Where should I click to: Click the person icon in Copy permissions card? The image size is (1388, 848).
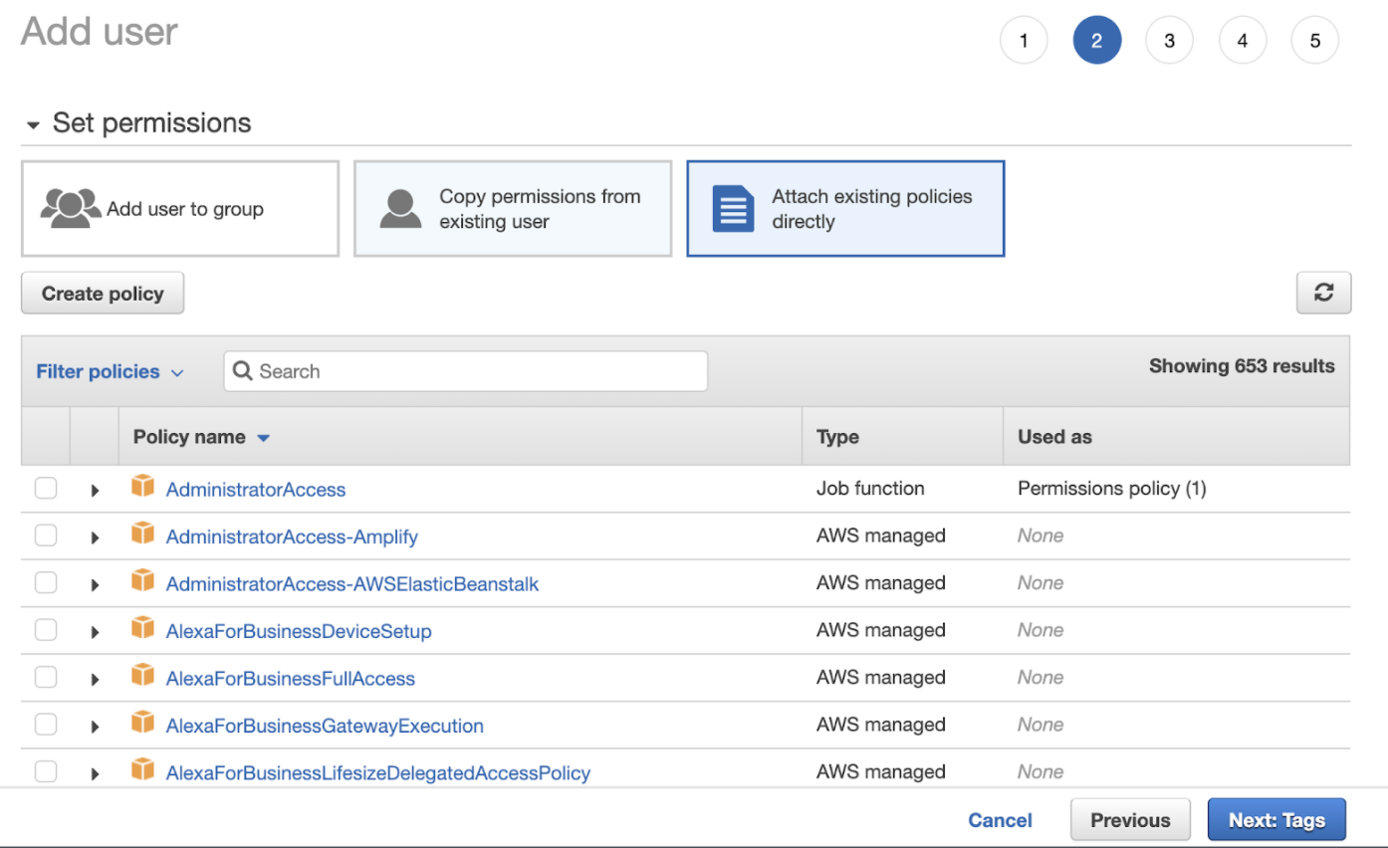pyautogui.click(x=400, y=208)
